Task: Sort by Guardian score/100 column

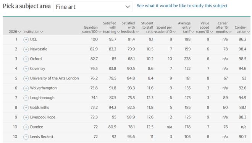Action: coord(92,29)
